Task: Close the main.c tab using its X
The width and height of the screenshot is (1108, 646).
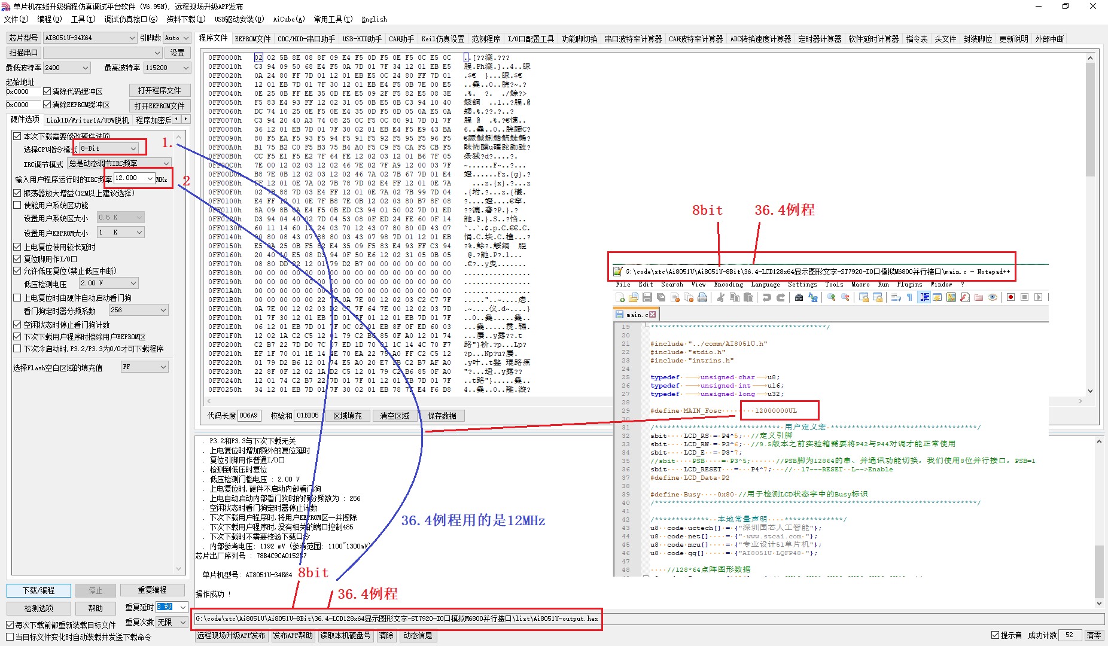Action: [652, 315]
